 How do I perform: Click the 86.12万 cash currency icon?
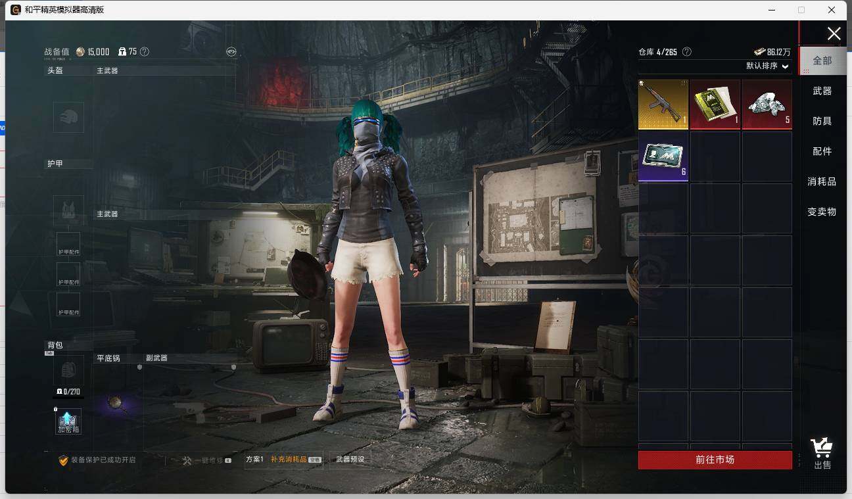click(760, 52)
